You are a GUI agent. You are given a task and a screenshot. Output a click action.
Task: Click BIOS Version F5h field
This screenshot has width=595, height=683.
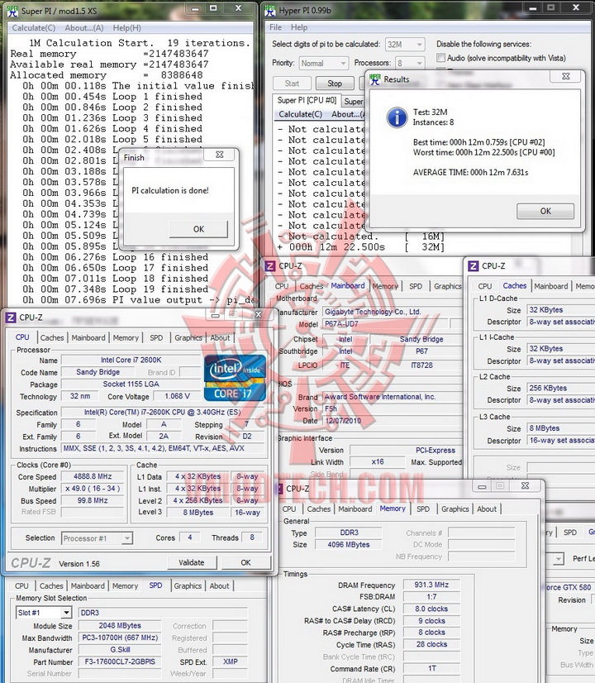click(393, 408)
